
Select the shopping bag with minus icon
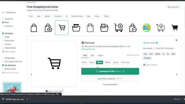[x=133, y=28]
